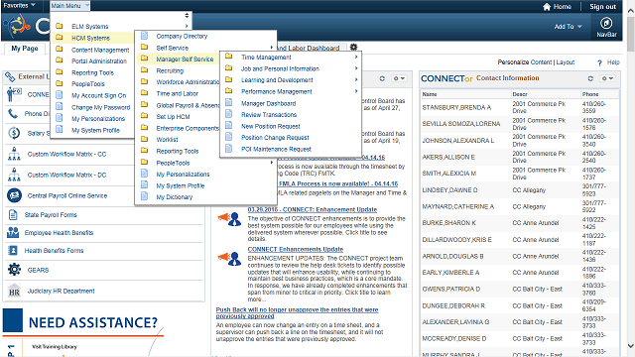Expand the Self Service submenu arrow
Image resolution: width=635 pixels, height=357 pixels.
point(272,48)
